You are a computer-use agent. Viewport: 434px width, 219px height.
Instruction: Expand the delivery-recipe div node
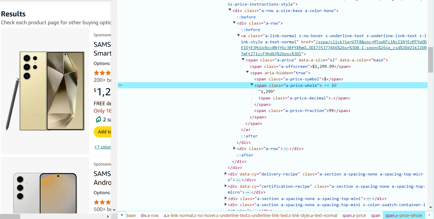225,174
